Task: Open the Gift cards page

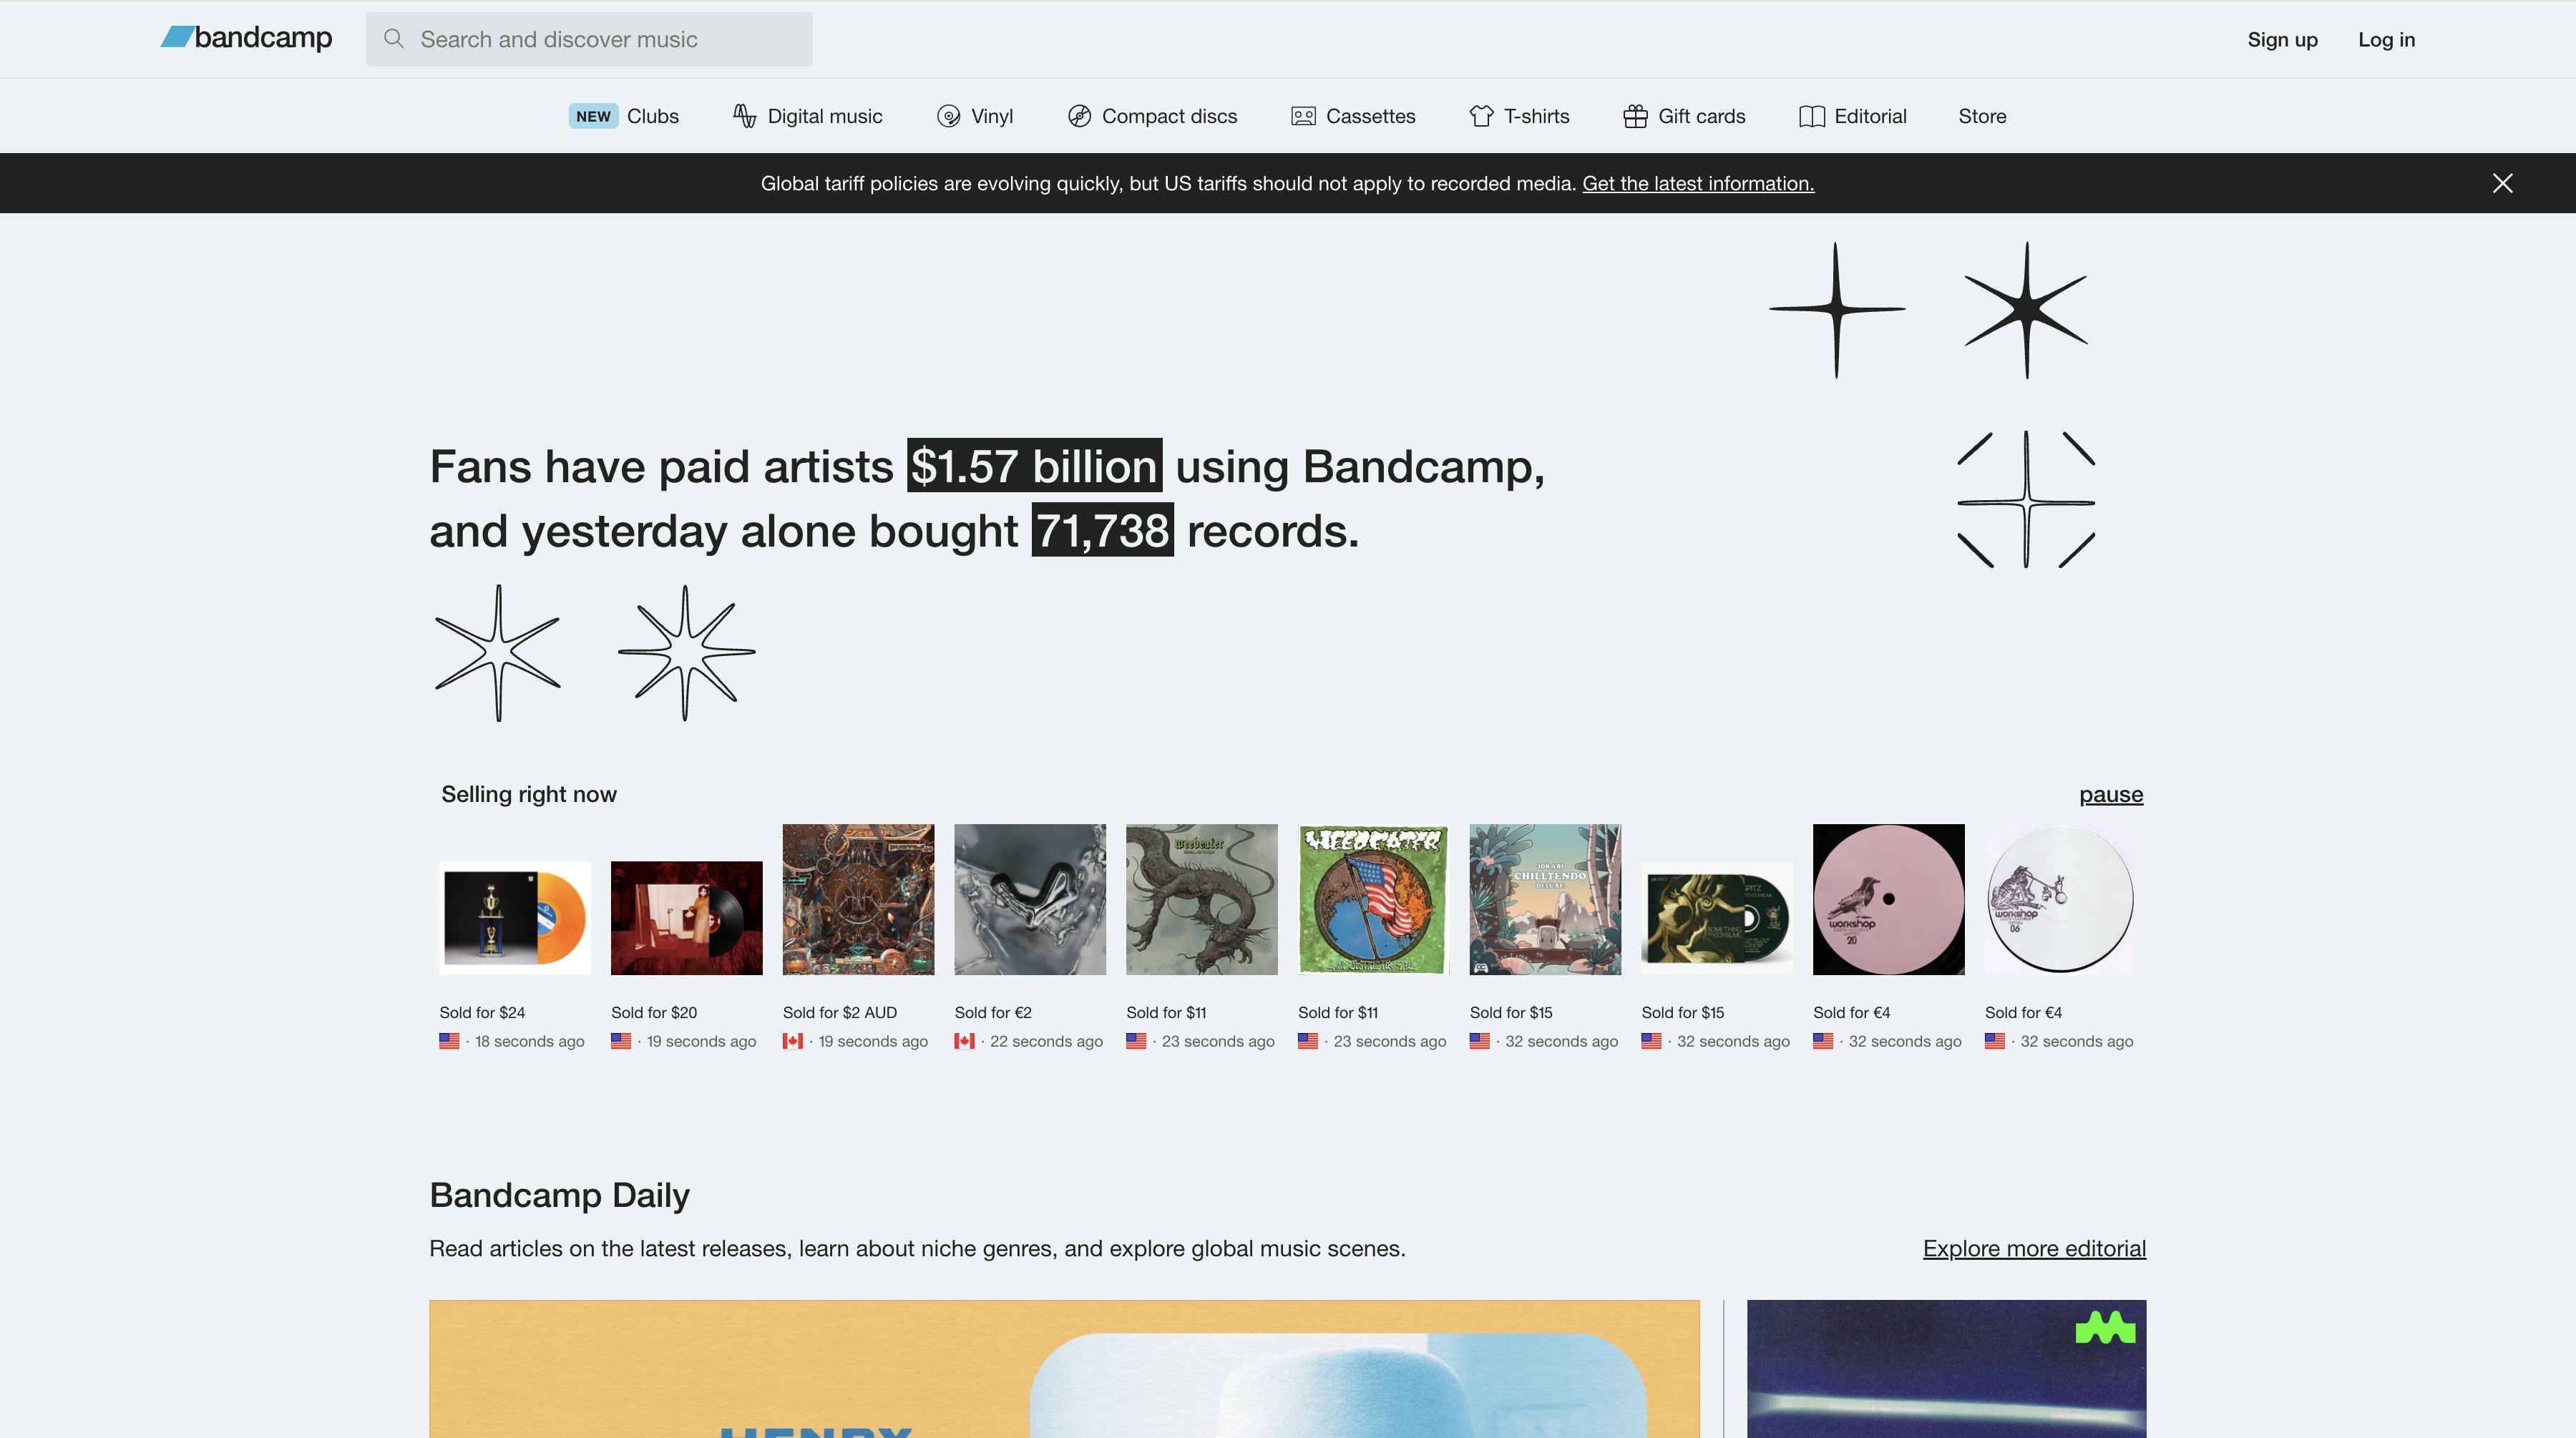Action: (1701, 116)
